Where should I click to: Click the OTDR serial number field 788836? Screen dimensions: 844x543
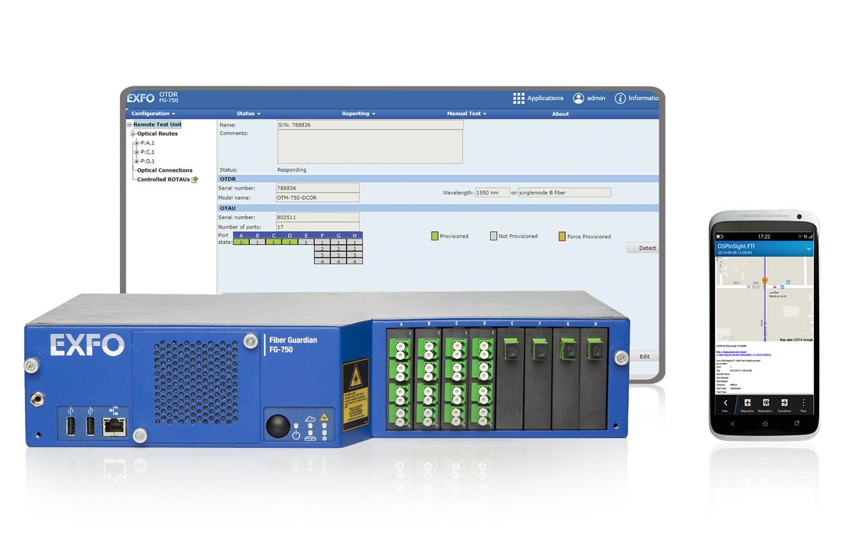318,188
